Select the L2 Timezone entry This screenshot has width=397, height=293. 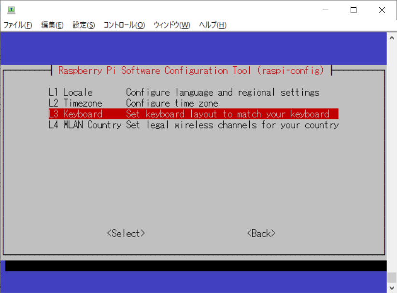pyautogui.click(x=194, y=103)
